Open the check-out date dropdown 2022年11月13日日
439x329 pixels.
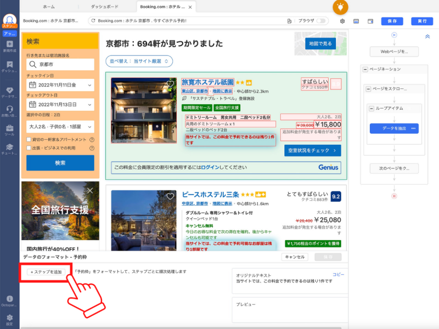(60, 105)
